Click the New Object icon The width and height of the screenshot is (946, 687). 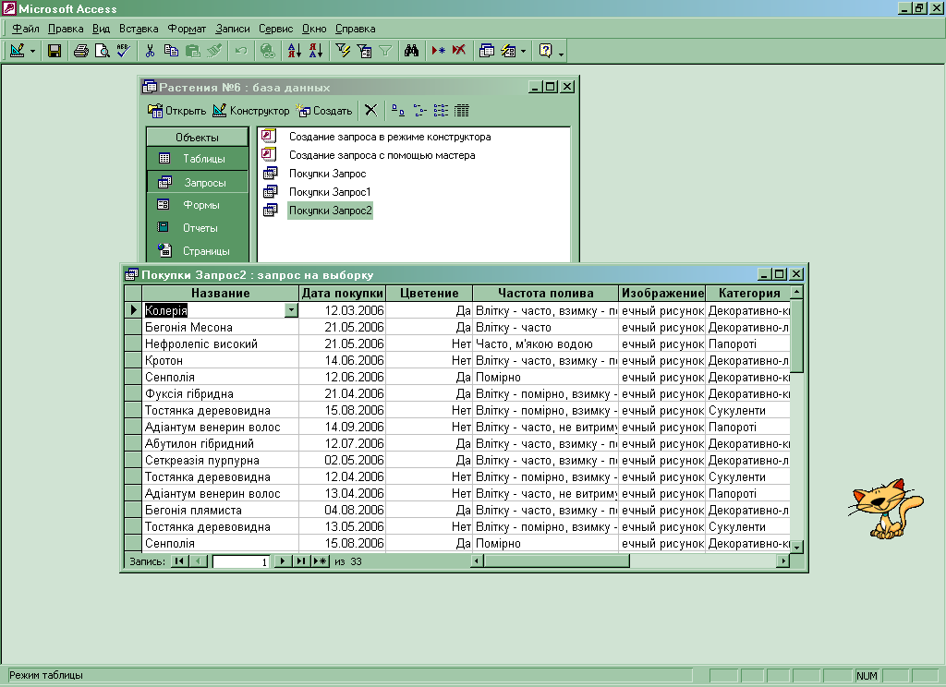(509, 51)
